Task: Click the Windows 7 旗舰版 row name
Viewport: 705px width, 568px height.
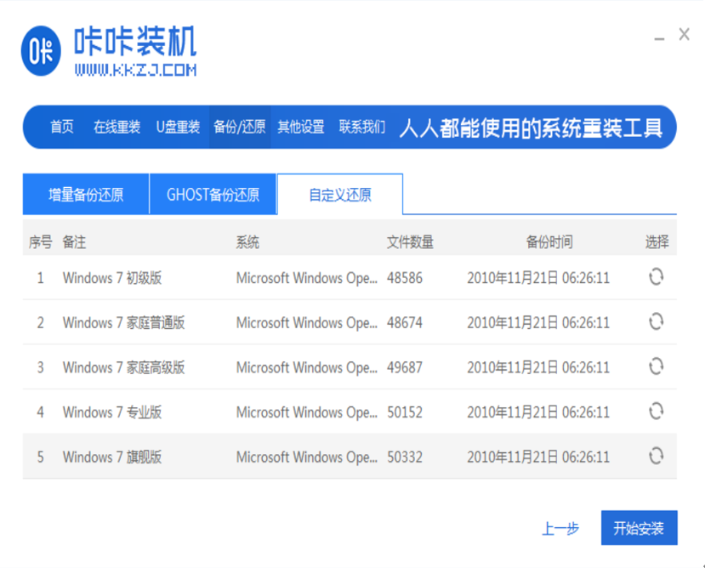Action: coord(112,457)
